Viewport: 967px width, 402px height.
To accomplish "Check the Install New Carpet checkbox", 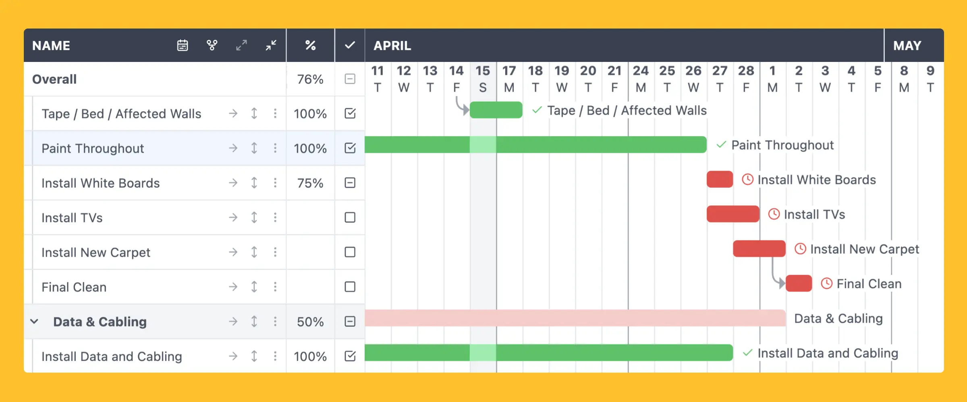I will pyautogui.click(x=350, y=252).
